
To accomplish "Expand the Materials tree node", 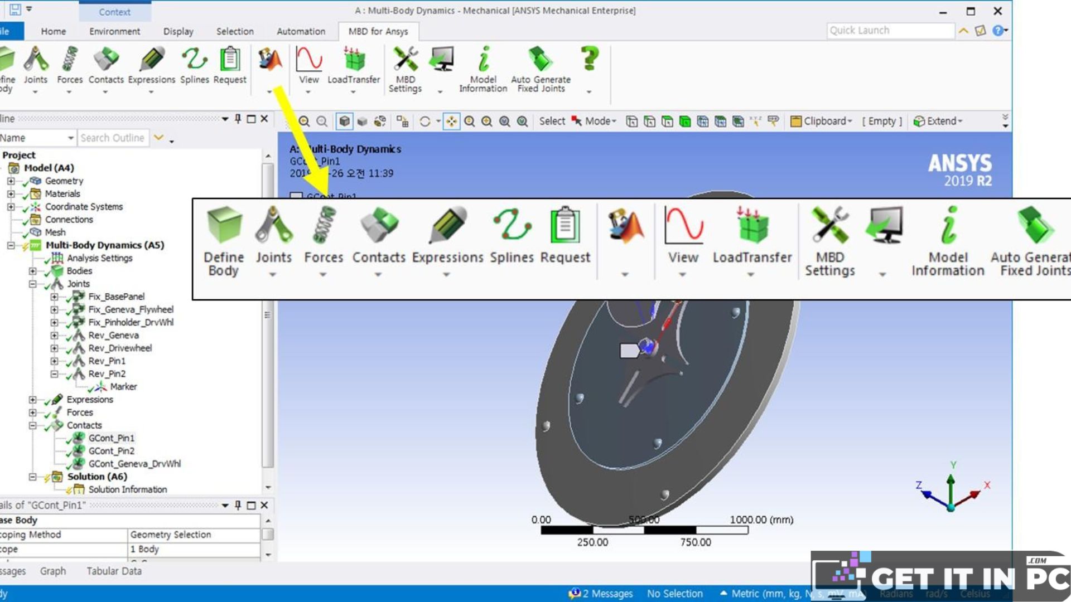I will pyautogui.click(x=11, y=193).
